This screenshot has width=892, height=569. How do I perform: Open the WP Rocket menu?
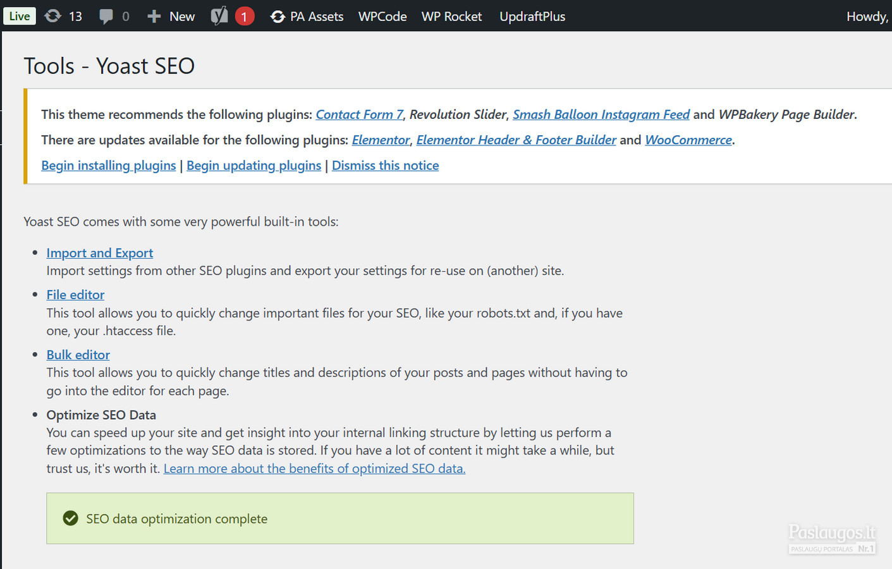[x=451, y=16]
